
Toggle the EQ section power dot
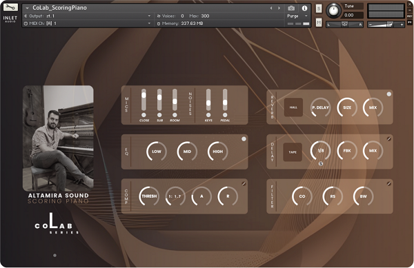point(244,139)
